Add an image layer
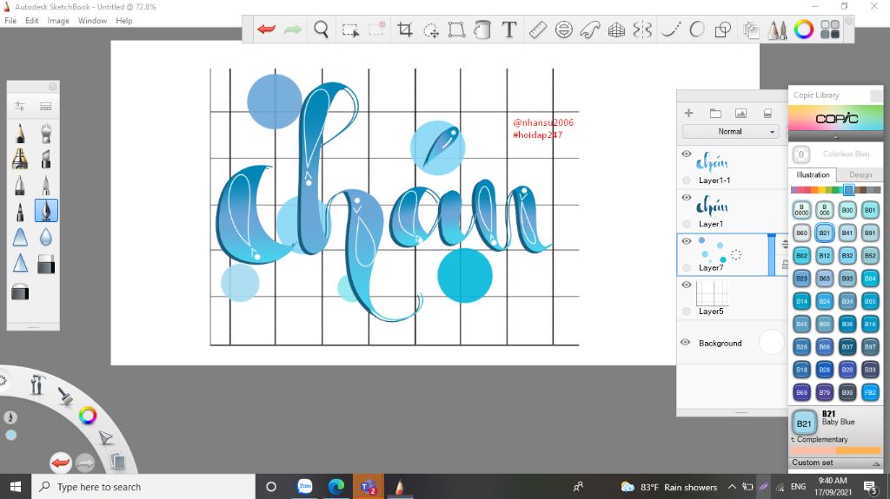The height and width of the screenshot is (499, 890). pos(741,113)
